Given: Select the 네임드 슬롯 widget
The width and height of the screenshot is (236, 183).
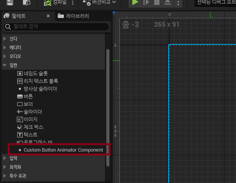Looking at the screenshot, I should tap(33, 74).
